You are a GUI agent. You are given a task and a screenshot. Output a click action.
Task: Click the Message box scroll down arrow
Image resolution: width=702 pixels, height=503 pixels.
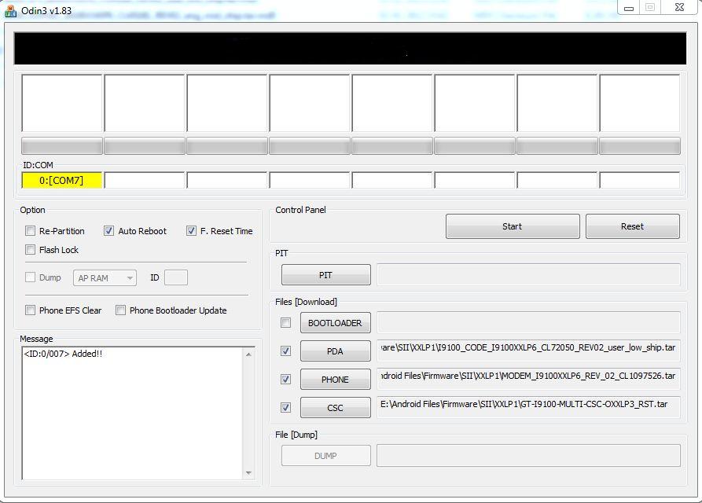click(249, 473)
